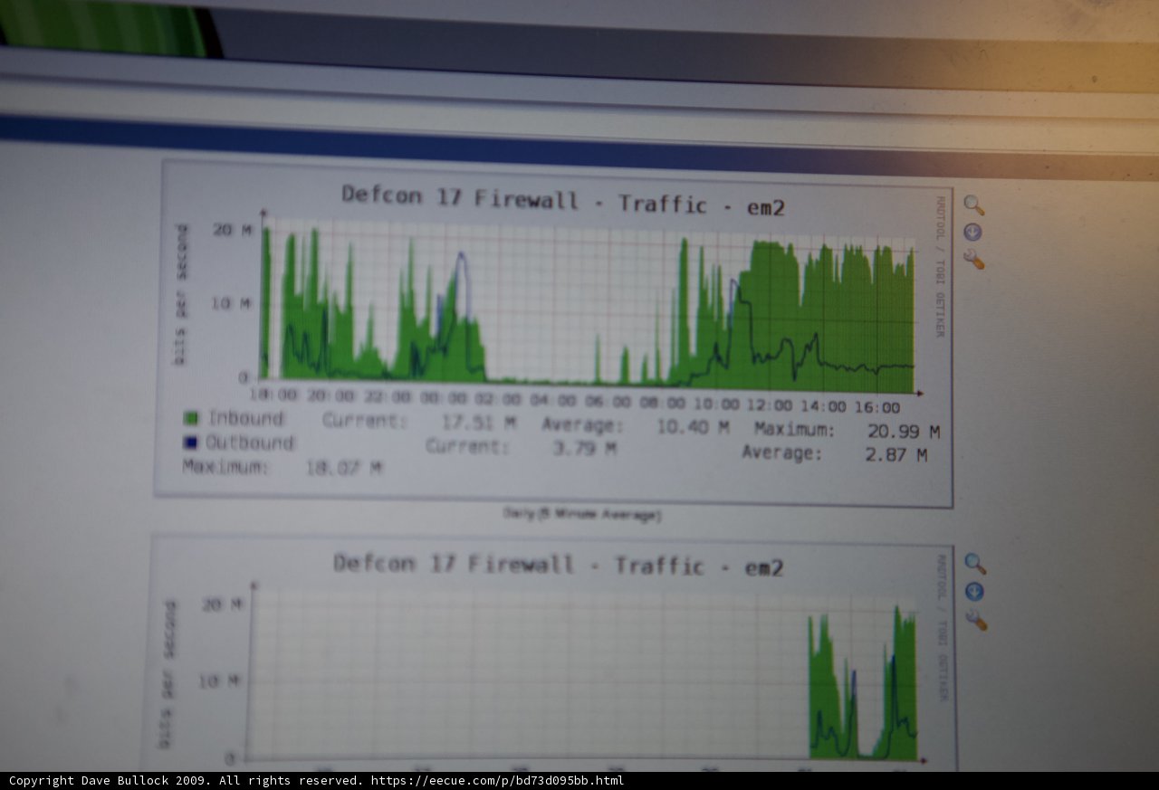The height and width of the screenshot is (790, 1159).
Task: Click blue download icon beside lower graph
Action: (x=975, y=592)
